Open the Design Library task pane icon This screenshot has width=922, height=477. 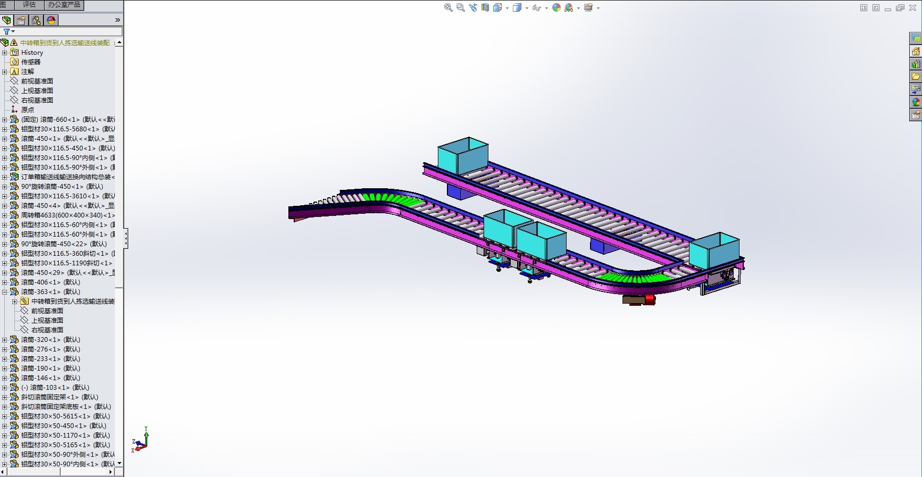tap(916, 64)
